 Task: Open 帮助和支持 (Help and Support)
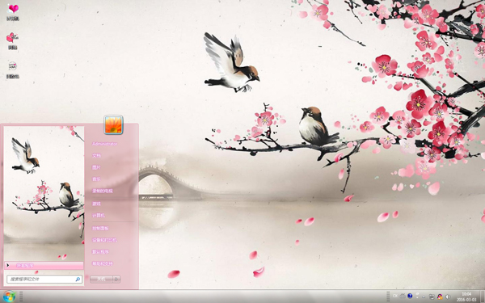[x=103, y=263]
